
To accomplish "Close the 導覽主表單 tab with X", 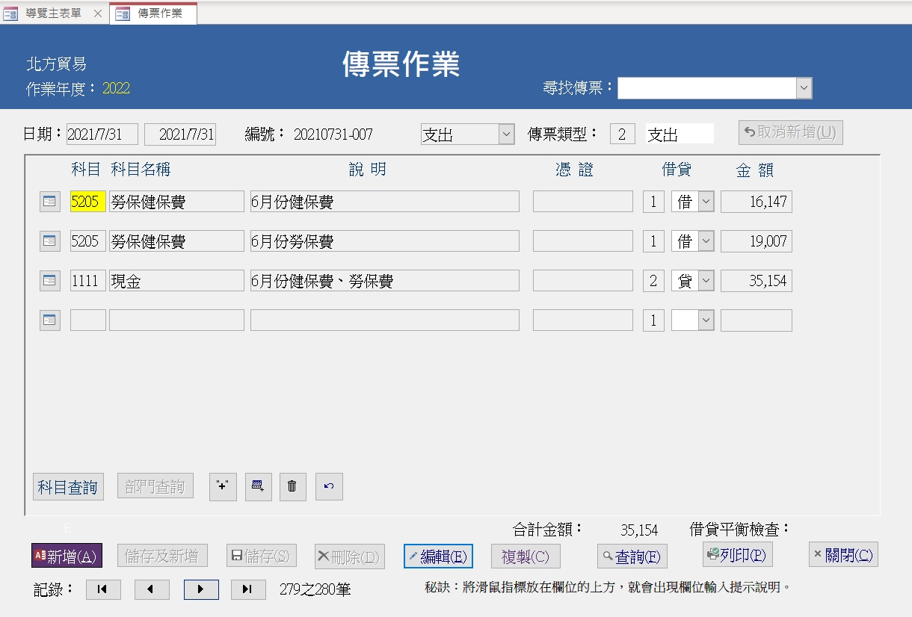I will tap(97, 13).
